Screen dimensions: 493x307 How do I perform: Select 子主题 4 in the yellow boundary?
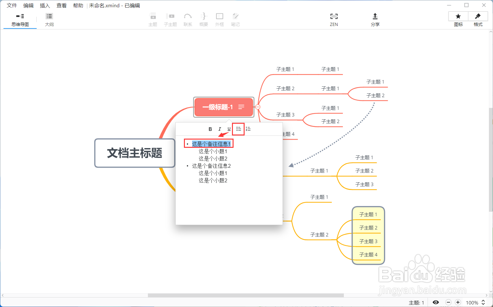(x=368, y=254)
